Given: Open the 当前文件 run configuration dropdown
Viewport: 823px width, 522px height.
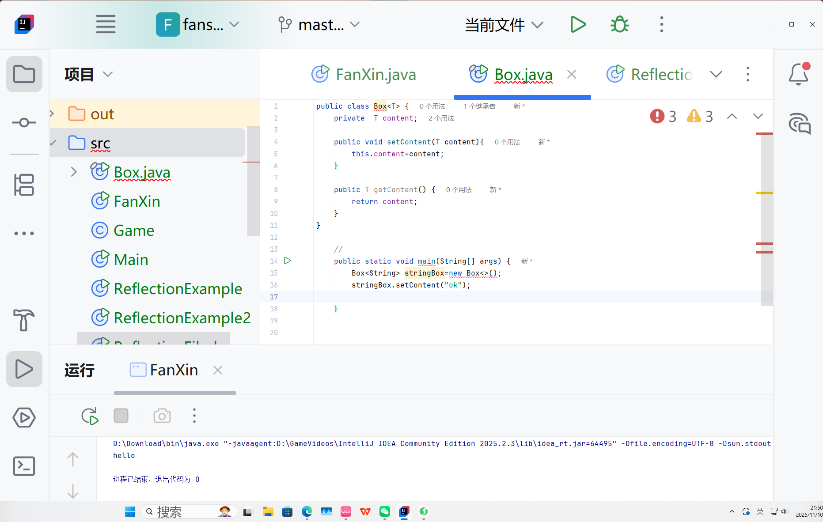Looking at the screenshot, I should pyautogui.click(x=504, y=25).
